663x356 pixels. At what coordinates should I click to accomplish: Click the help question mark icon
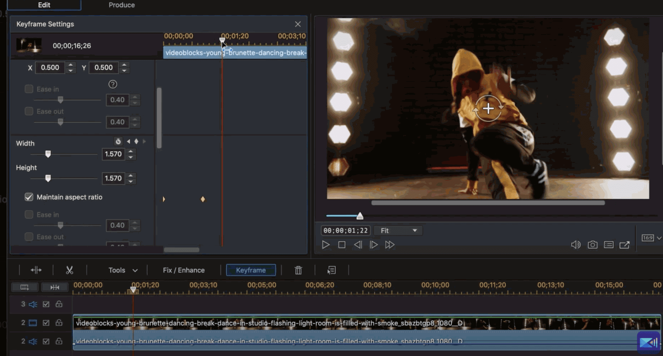click(113, 84)
